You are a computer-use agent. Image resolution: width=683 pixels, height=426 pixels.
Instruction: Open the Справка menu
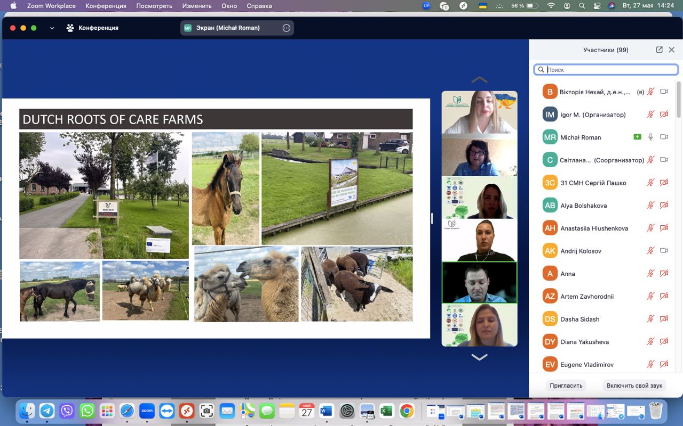click(x=259, y=6)
